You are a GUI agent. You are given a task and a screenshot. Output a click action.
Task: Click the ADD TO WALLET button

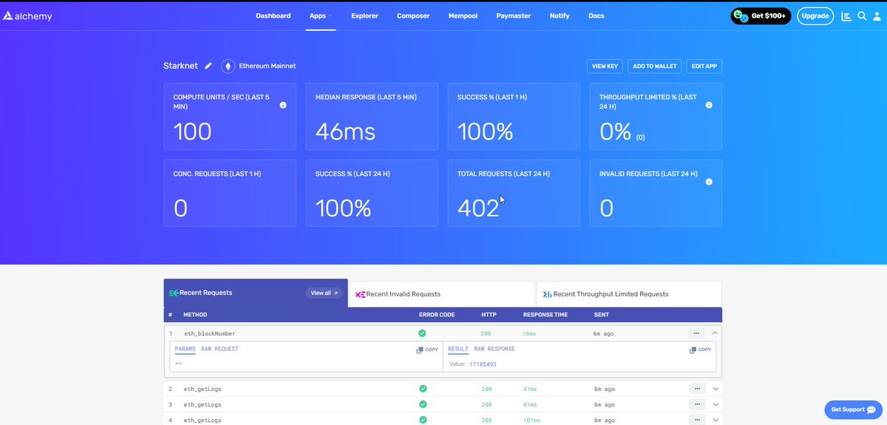[655, 66]
